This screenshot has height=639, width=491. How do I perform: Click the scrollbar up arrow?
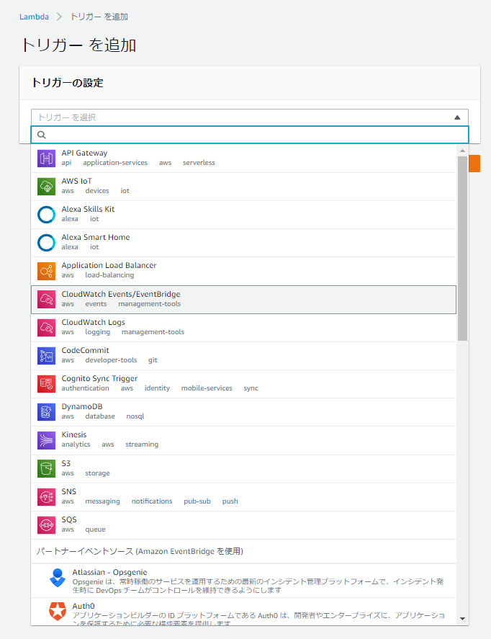point(462,151)
